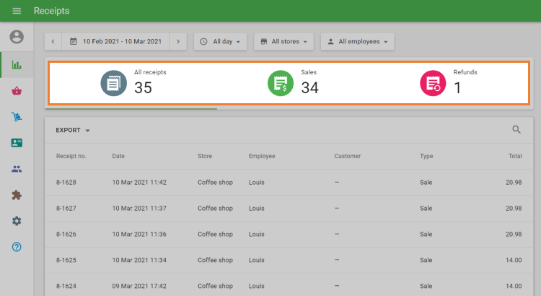Expand the All employees filter dropdown
This screenshot has width=541, height=296.
[357, 42]
